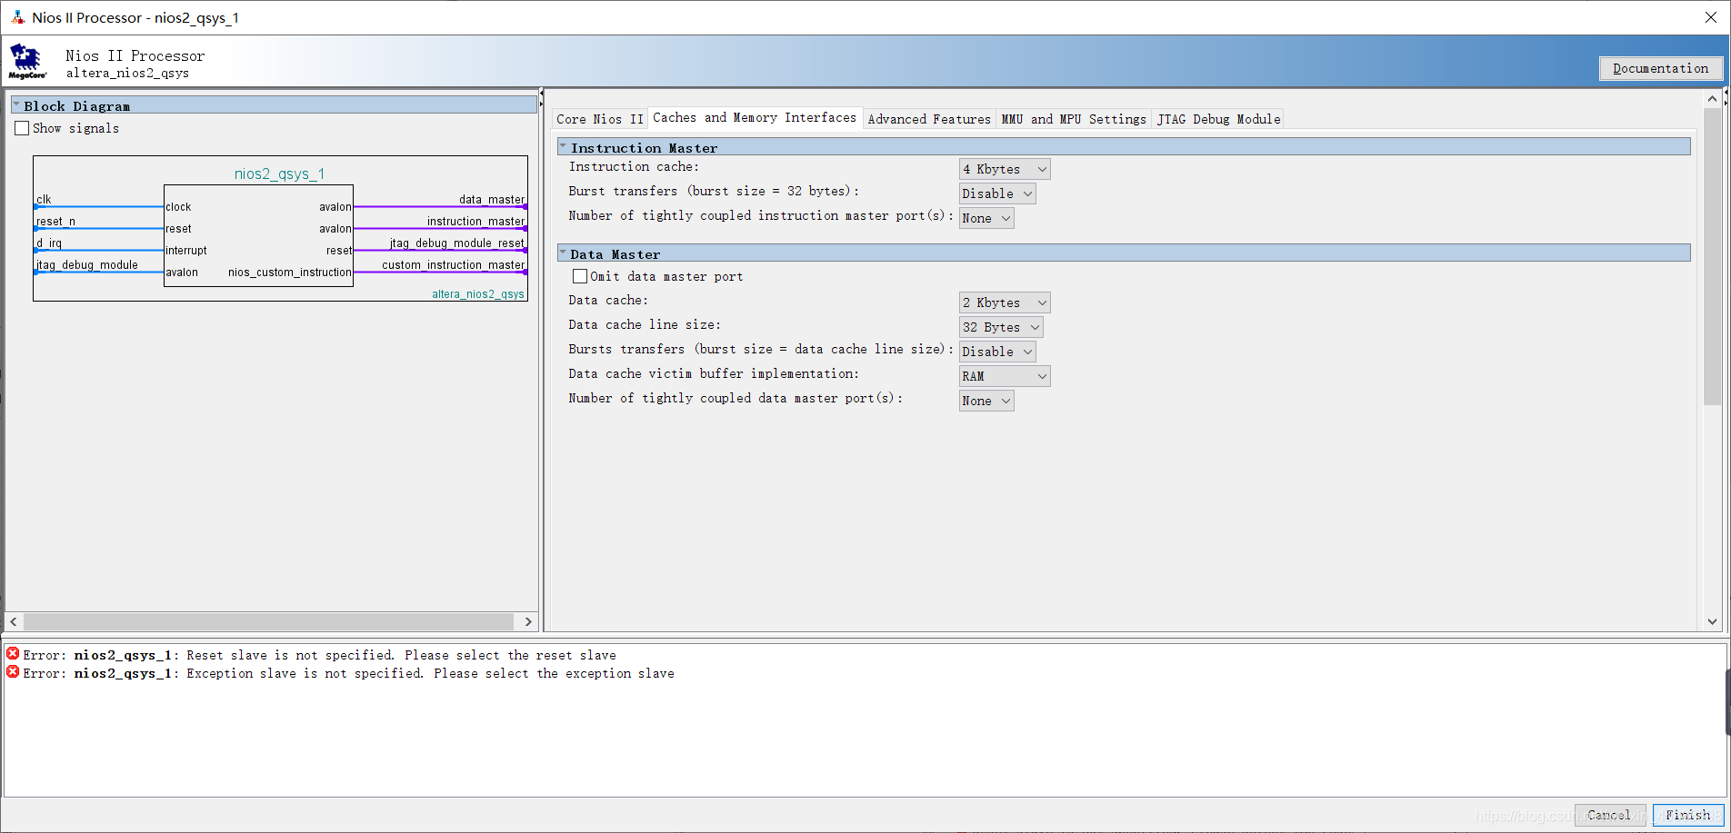
Task: Click the instruction_master port label
Action: [475, 221]
